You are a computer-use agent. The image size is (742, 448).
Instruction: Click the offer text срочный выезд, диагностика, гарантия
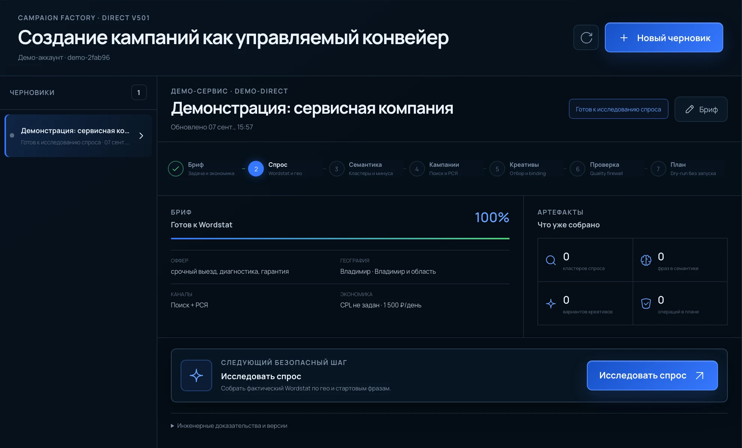(x=230, y=271)
